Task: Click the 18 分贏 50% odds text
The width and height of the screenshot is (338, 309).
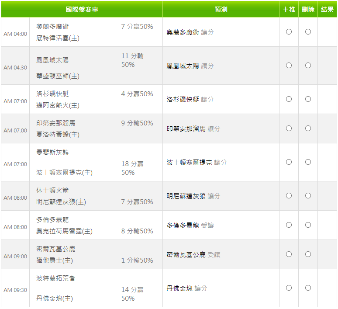Action: [x=132, y=168]
